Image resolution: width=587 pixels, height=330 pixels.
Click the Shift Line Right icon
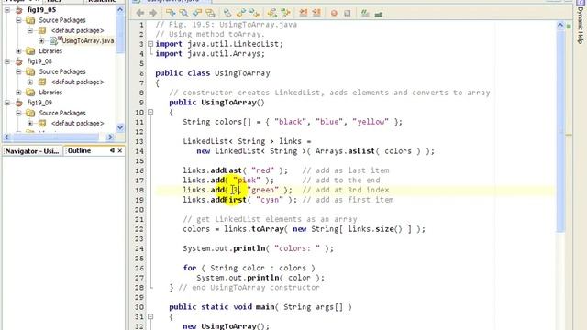285,14
